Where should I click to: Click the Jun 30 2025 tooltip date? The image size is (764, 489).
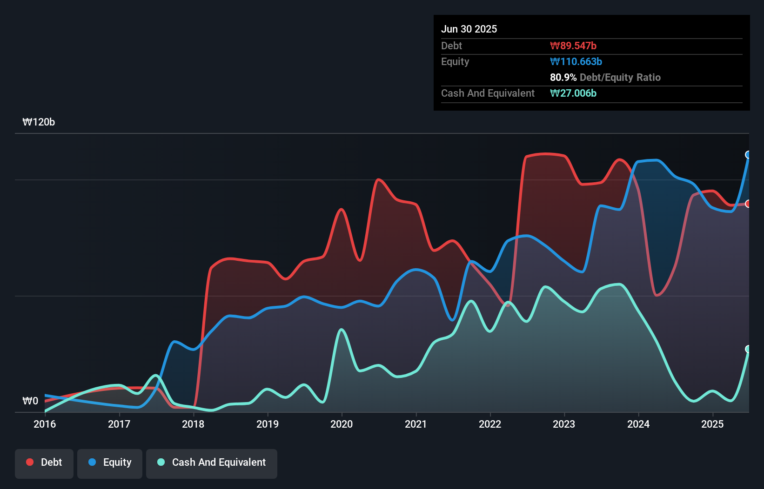tap(469, 29)
